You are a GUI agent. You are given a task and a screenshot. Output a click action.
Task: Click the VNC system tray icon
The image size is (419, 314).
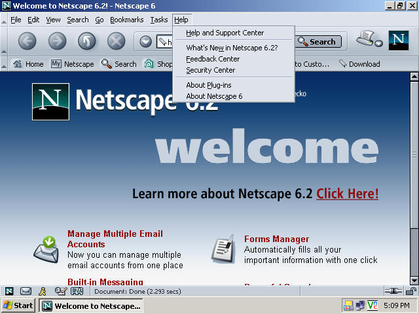point(373,305)
